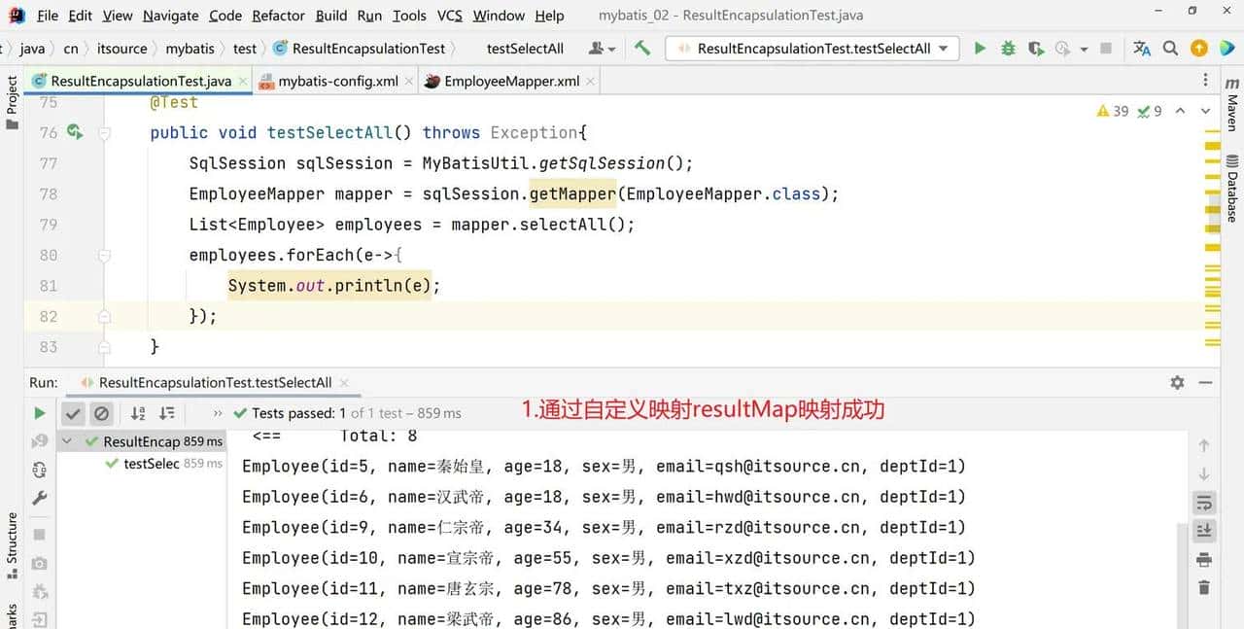
Task: Open the Navigate menu
Action: [x=170, y=15]
